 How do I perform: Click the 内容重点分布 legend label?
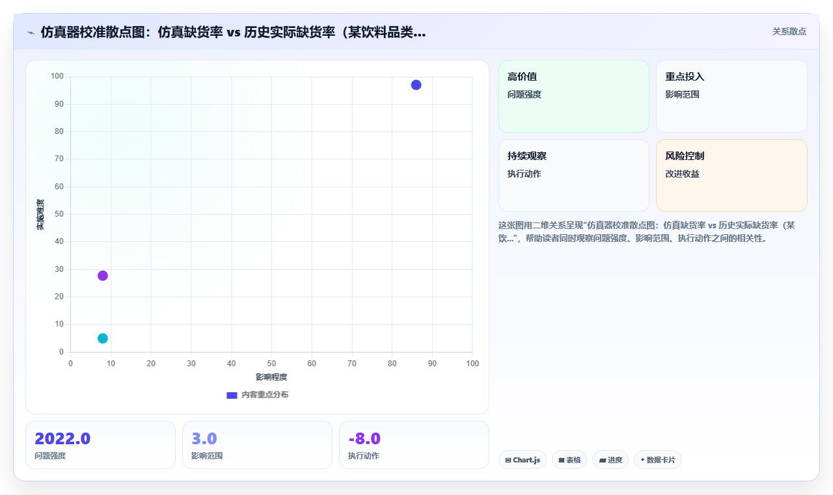[x=265, y=395]
